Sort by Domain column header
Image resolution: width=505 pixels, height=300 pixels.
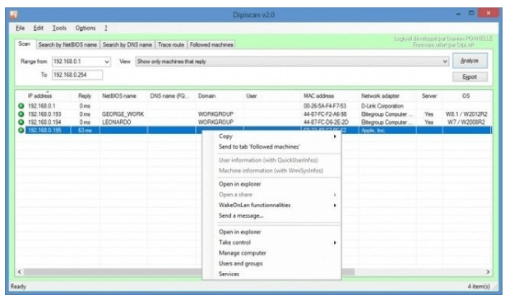(x=206, y=96)
